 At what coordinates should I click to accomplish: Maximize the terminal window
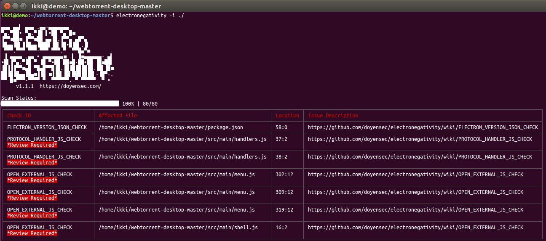23,6
